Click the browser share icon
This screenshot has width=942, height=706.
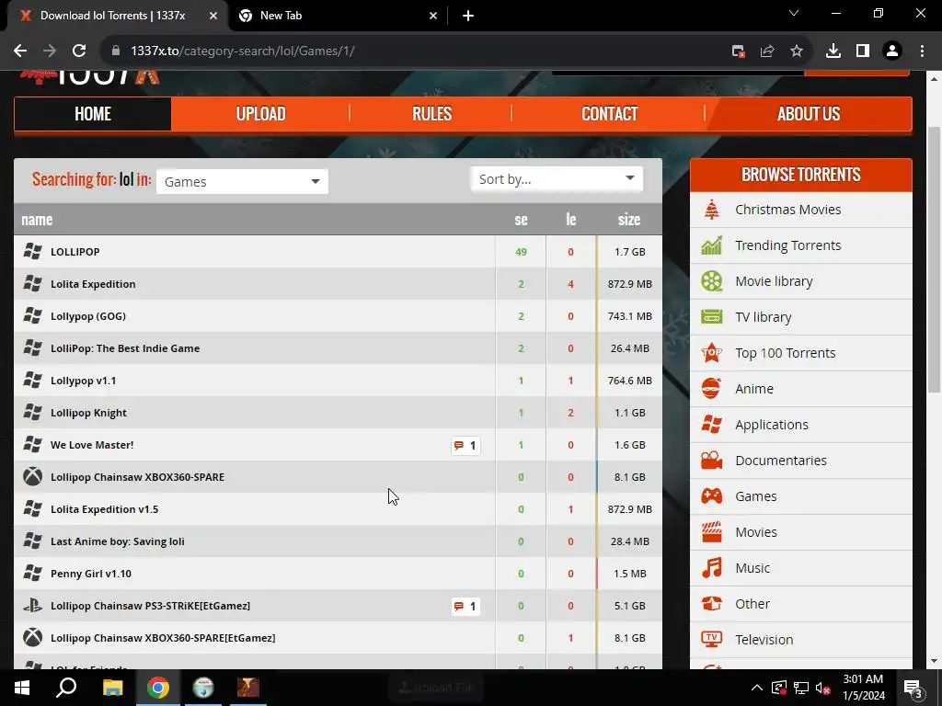(x=767, y=51)
